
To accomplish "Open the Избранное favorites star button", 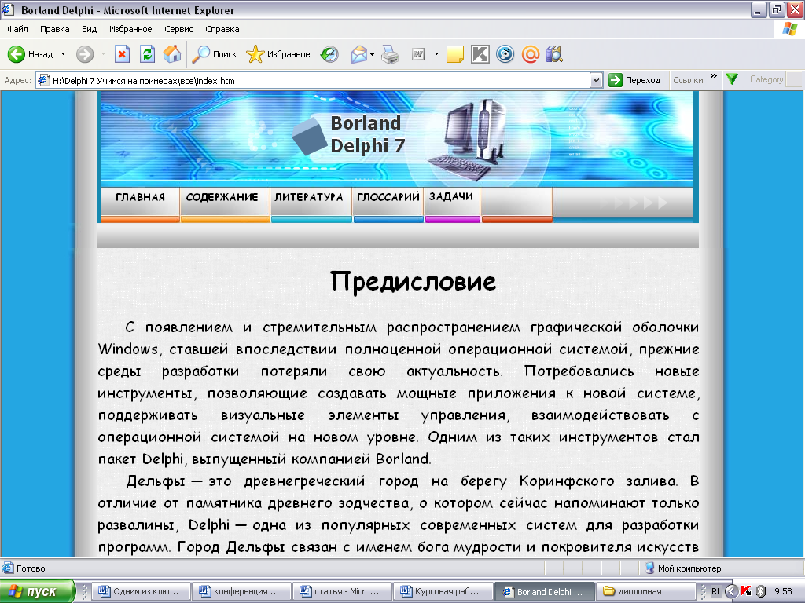I will coord(278,54).
